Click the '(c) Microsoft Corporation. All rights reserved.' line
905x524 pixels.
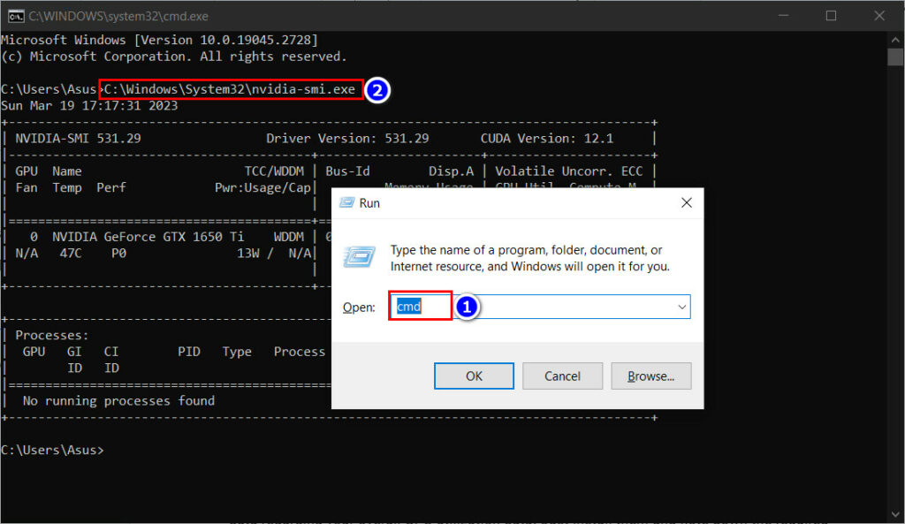coord(174,57)
